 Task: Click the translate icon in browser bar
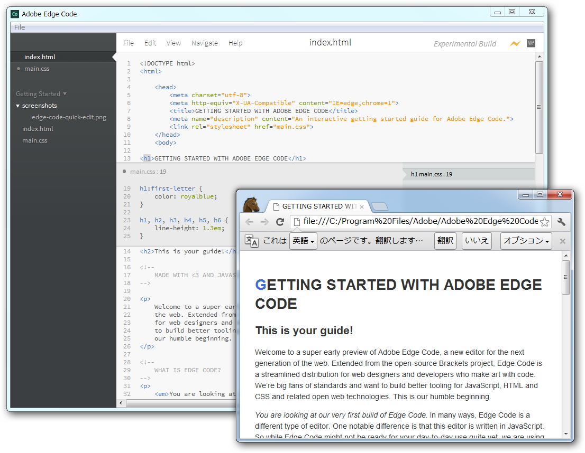[251, 241]
